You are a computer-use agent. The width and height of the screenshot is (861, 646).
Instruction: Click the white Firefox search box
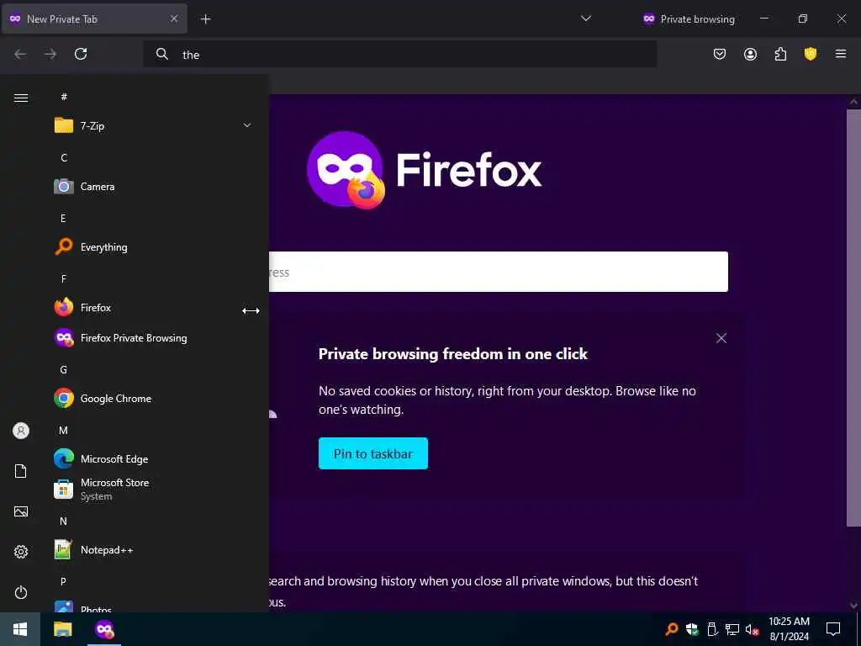pyautogui.click(x=498, y=272)
